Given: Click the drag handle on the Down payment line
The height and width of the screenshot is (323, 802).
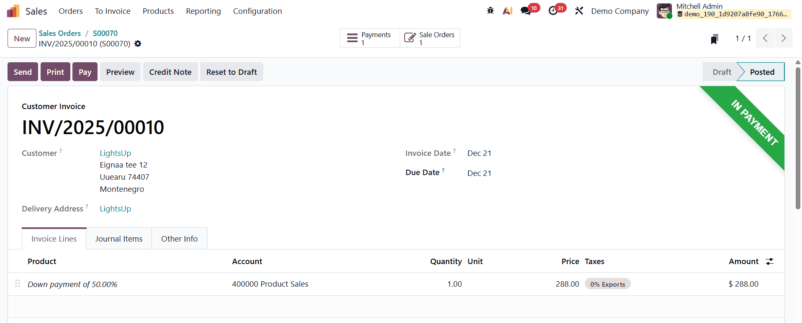Looking at the screenshot, I should (x=17, y=283).
